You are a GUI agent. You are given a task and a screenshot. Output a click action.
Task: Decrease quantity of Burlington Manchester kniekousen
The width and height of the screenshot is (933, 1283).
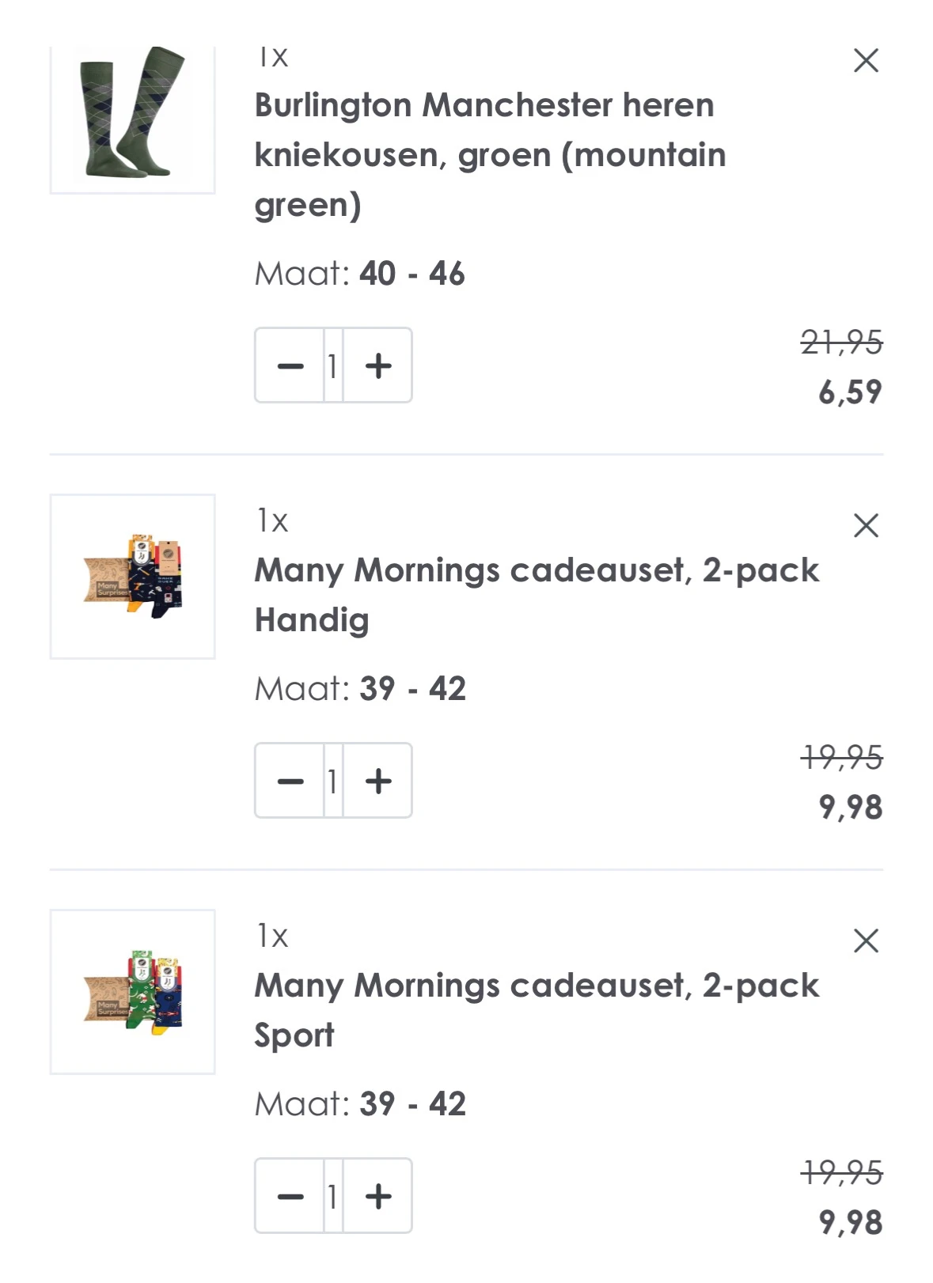[289, 365]
